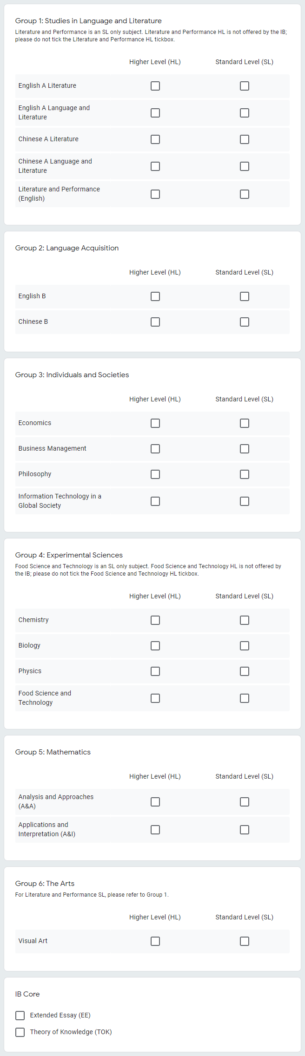Check Literature and Performance (English) SL box
The width and height of the screenshot is (305, 1056).
click(x=245, y=194)
